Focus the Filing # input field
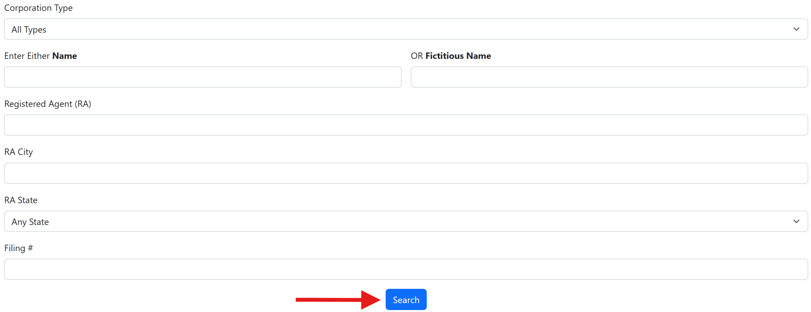811x312 pixels. (x=406, y=269)
